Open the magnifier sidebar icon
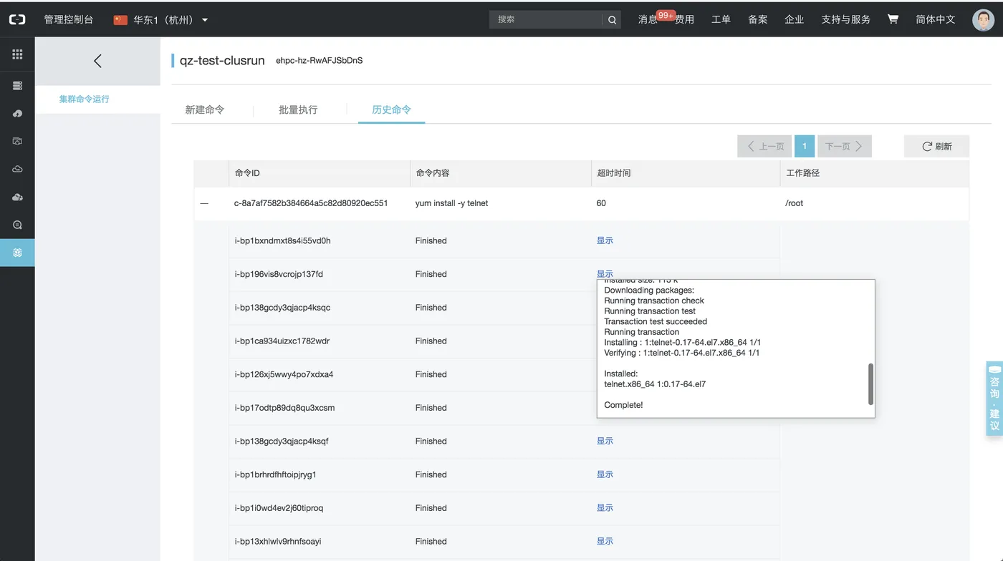 coord(17,225)
